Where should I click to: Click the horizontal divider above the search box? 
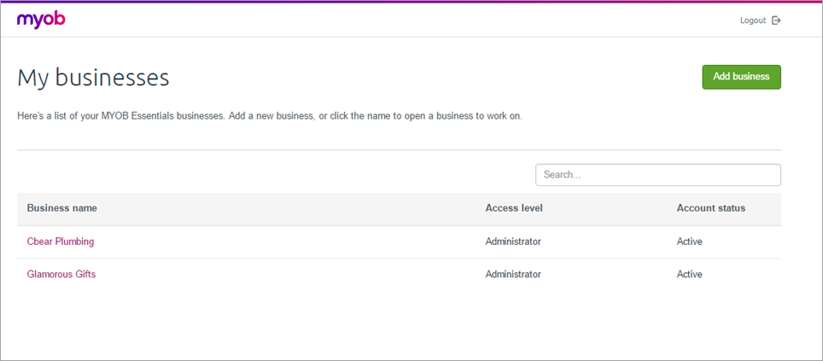coord(399,150)
